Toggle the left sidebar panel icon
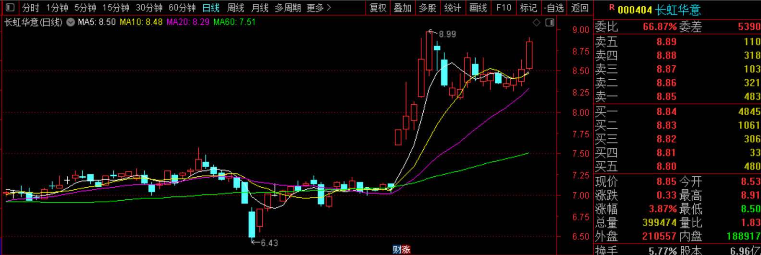This screenshot has width=761, height=255. [x=10, y=8]
